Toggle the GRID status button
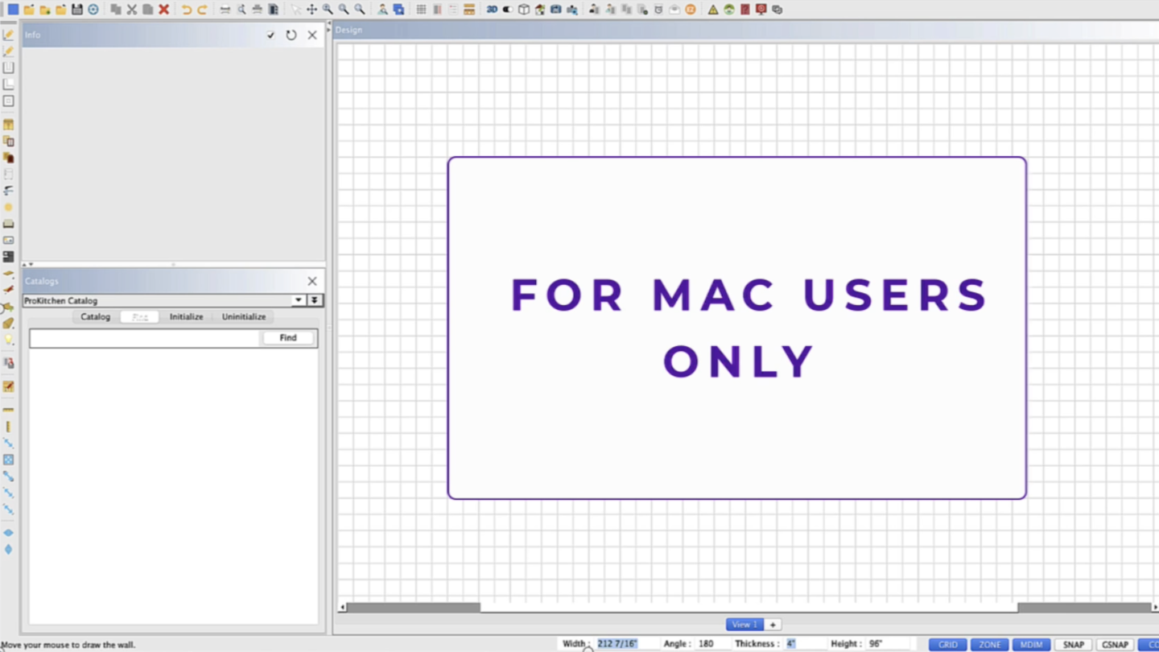The image size is (1159, 652). [x=948, y=645]
